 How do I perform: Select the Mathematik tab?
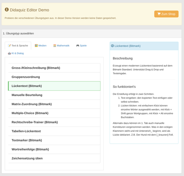click(x=61, y=45)
